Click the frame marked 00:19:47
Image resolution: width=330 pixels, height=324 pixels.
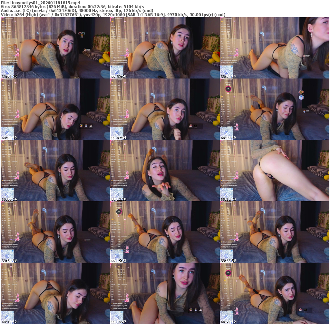tap(165, 293)
